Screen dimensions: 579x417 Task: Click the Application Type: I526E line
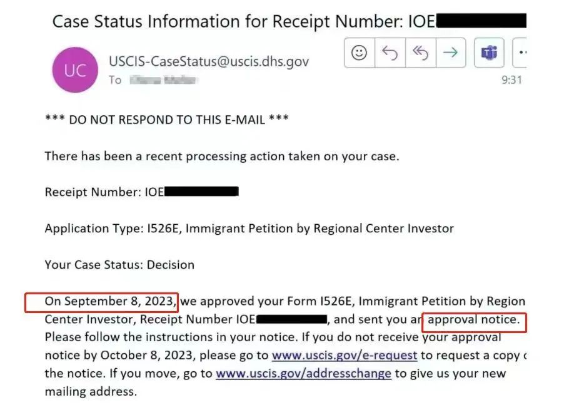pyautogui.click(x=249, y=229)
